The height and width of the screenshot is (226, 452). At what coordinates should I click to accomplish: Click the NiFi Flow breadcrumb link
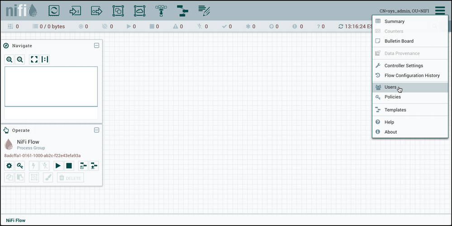click(x=15, y=220)
